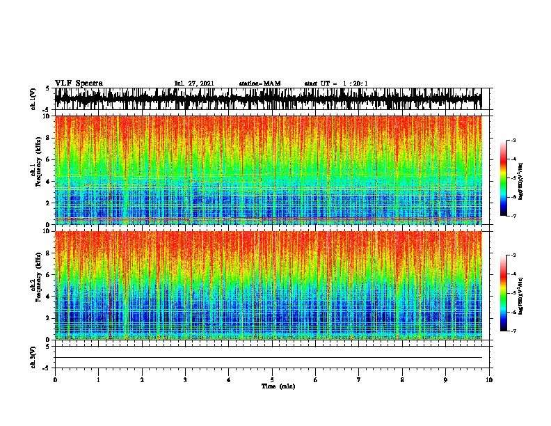Screen dimensions: 551x426
Task: Click time axis tick label "2"
Action: tap(142, 380)
